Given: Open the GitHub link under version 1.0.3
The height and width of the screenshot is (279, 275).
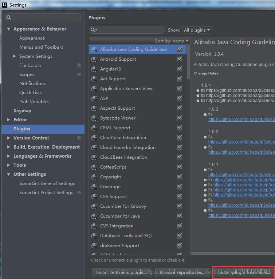Looking at the screenshot, I should [x=241, y=120].
